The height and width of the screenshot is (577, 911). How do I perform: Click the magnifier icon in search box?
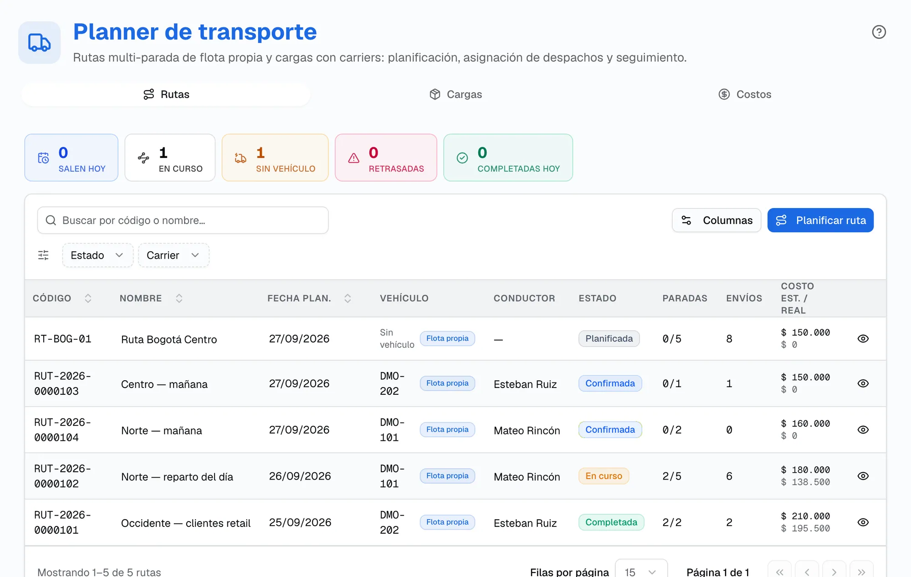click(51, 220)
